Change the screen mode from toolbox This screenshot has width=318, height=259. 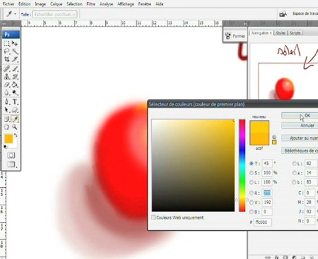[x=11, y=164]
